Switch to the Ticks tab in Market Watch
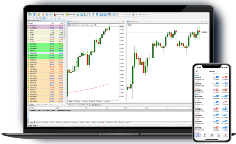This screenshot has height=144, width=236. (x=51, y=104)
